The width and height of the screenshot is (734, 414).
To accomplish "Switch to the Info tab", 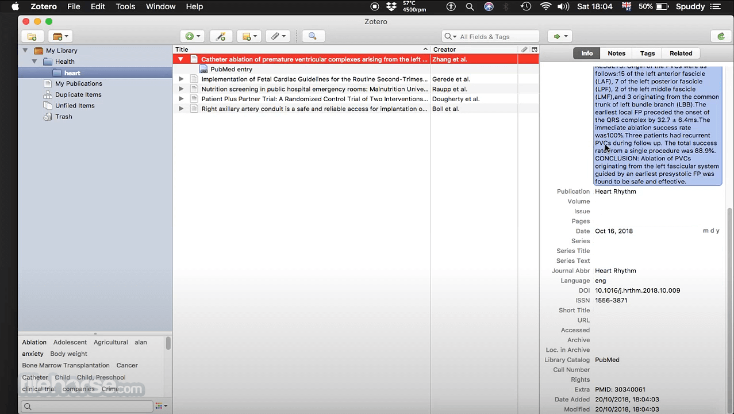I will 587,53.
